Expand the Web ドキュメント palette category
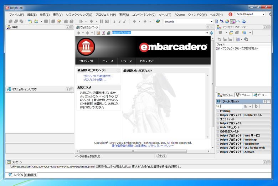Viewport: 278px width, 186px height. (x=218, y=127)
